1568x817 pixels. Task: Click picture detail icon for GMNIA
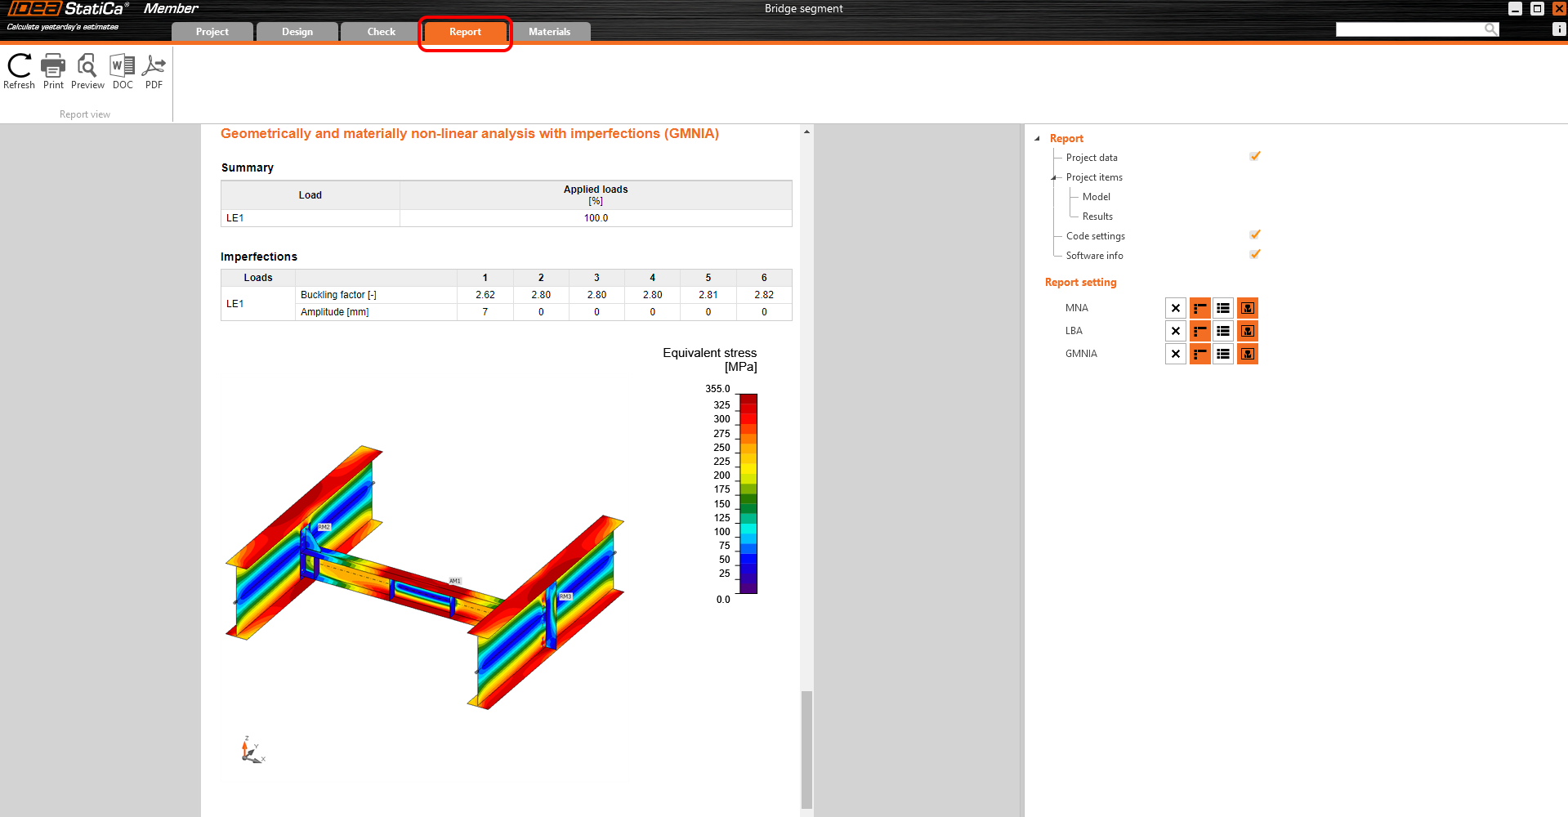pyautogui.click(x=1247, y=354)
